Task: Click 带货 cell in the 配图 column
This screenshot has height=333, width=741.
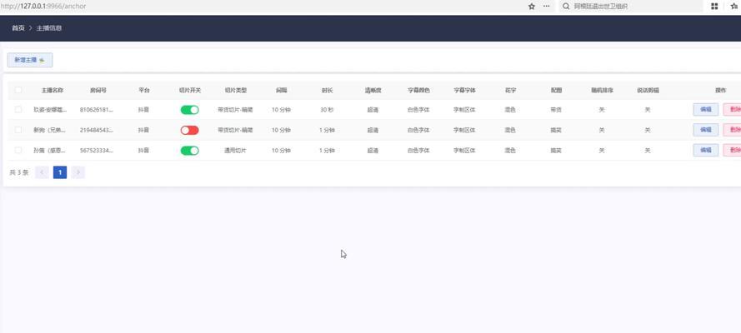Action: (556, 110)
